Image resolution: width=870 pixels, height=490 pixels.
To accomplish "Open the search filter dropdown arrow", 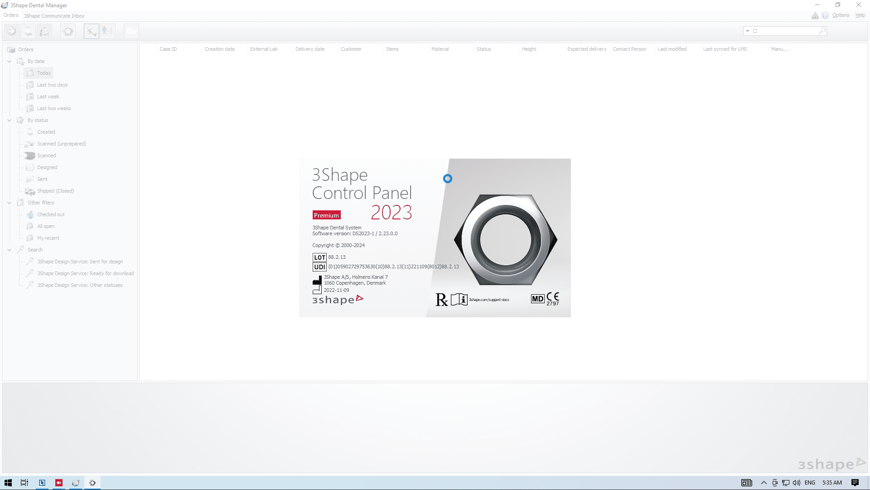I will pos(747,31).
